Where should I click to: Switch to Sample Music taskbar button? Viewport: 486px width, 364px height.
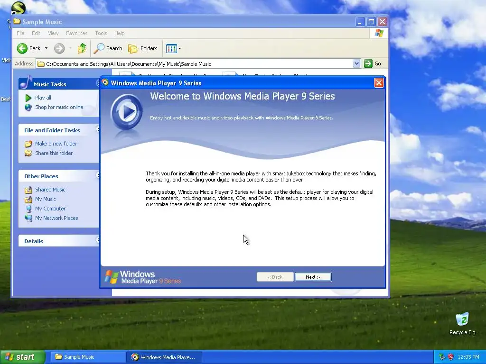pos(87,357)
